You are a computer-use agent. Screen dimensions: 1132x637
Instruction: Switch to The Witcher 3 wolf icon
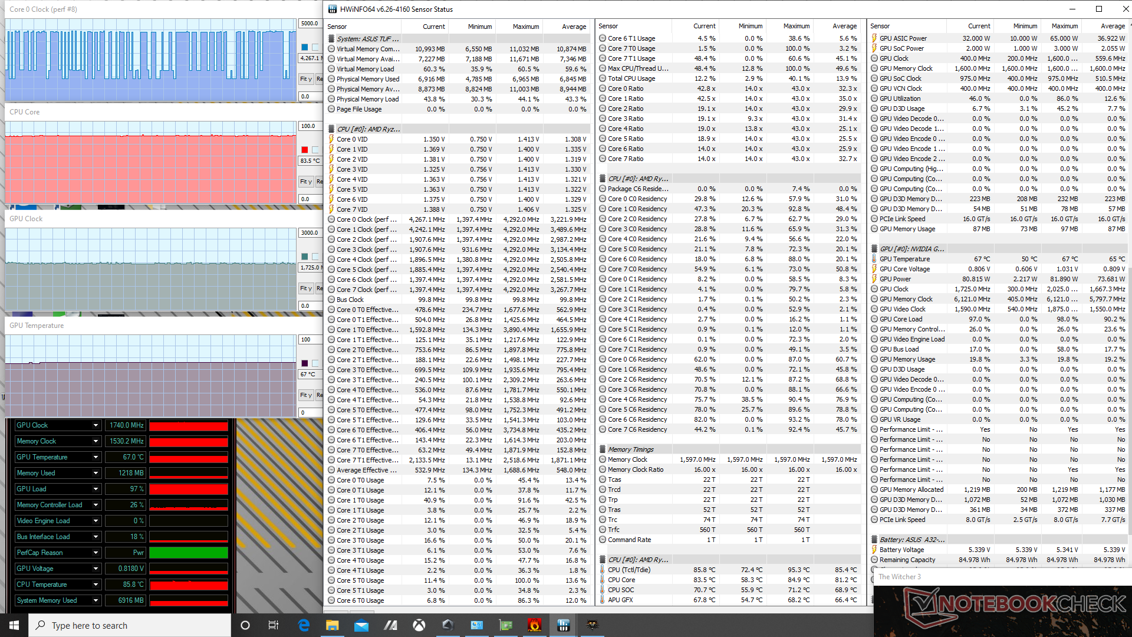point(593,625)
